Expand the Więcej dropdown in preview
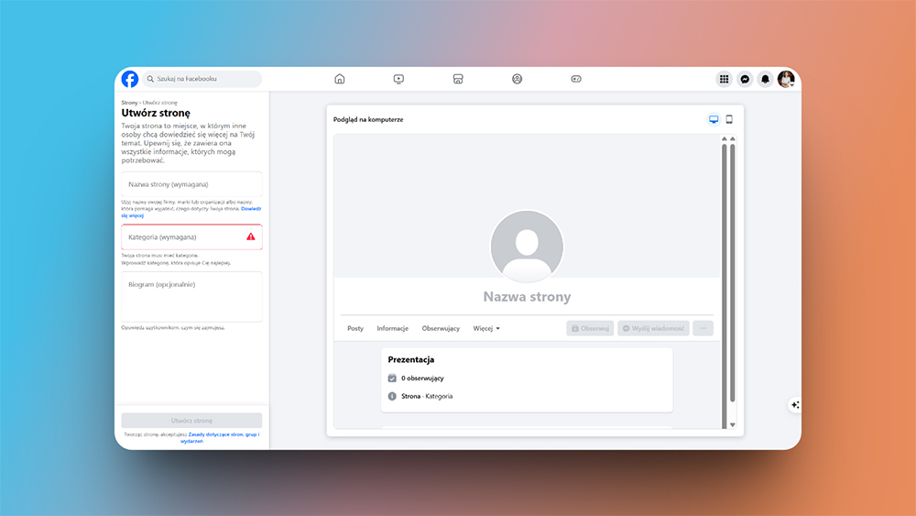This screenshot has height=516, width=916. click(x=486, y=328)
